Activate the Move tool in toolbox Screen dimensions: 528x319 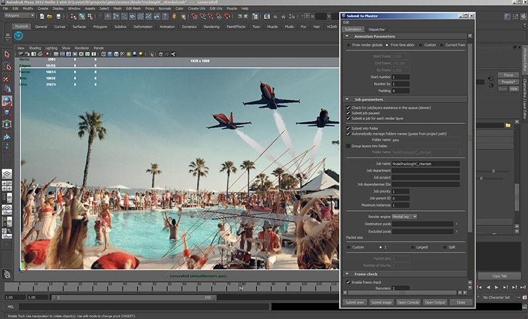7,89
